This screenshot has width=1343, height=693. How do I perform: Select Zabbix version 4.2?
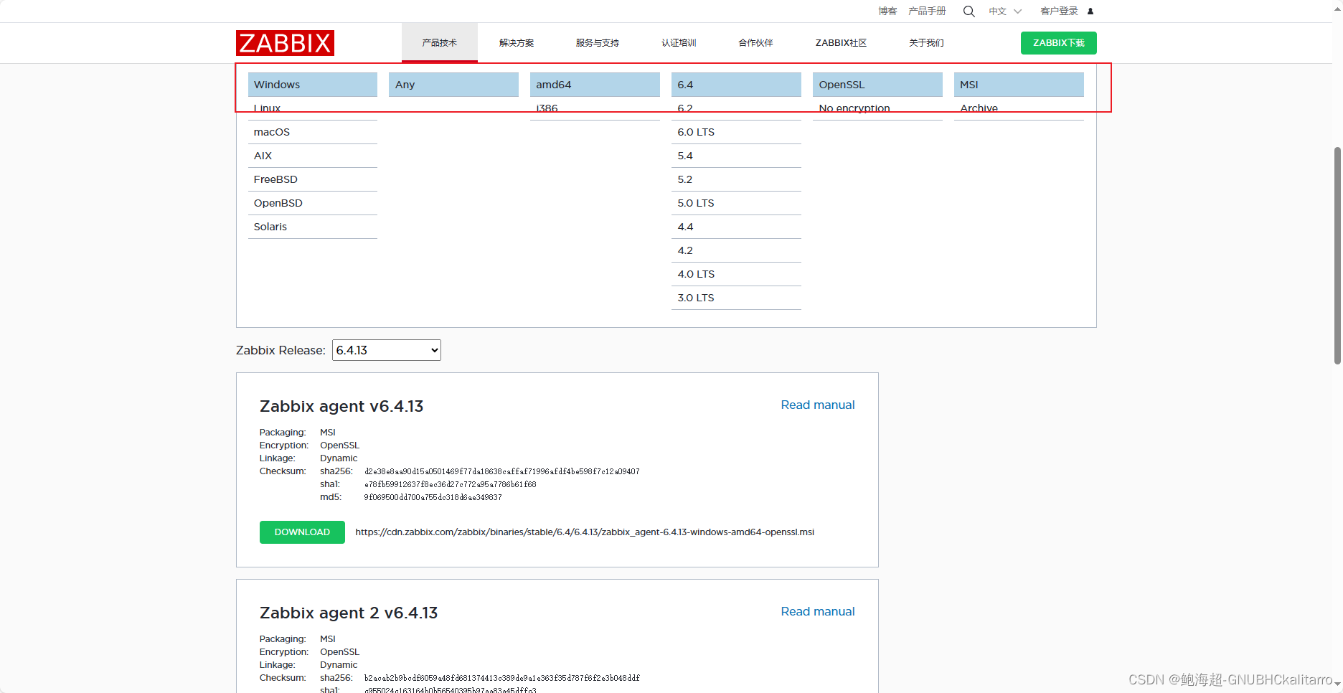pyautogui.click(x=737, y=250)
